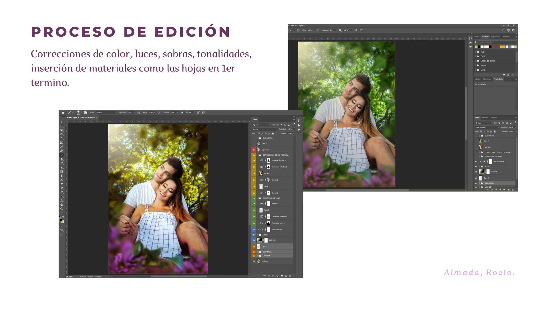Image resolution: width=549 pixels, height=309 pixels.
Task: Select the Hand tool
Action: 61,205
